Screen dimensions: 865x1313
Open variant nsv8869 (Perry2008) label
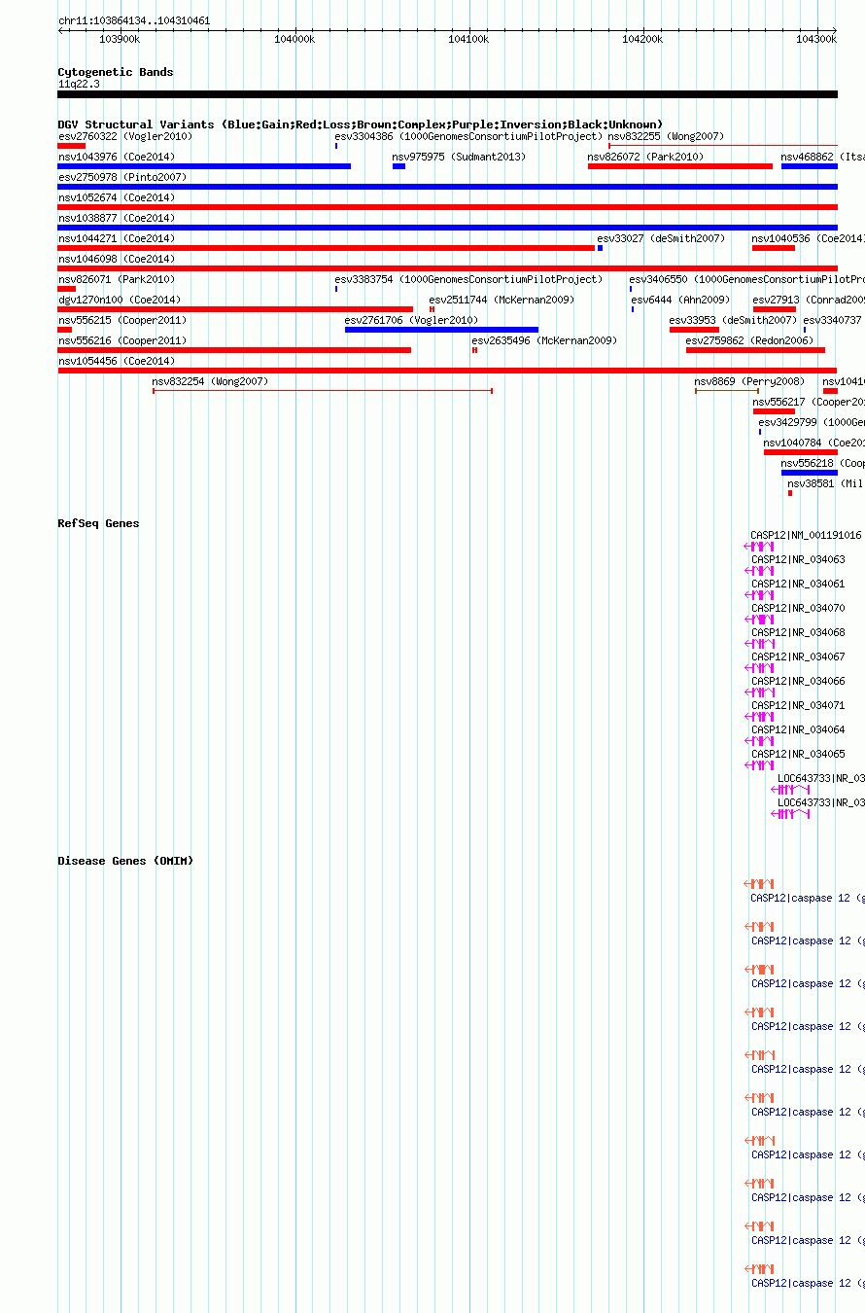(749, 381)
